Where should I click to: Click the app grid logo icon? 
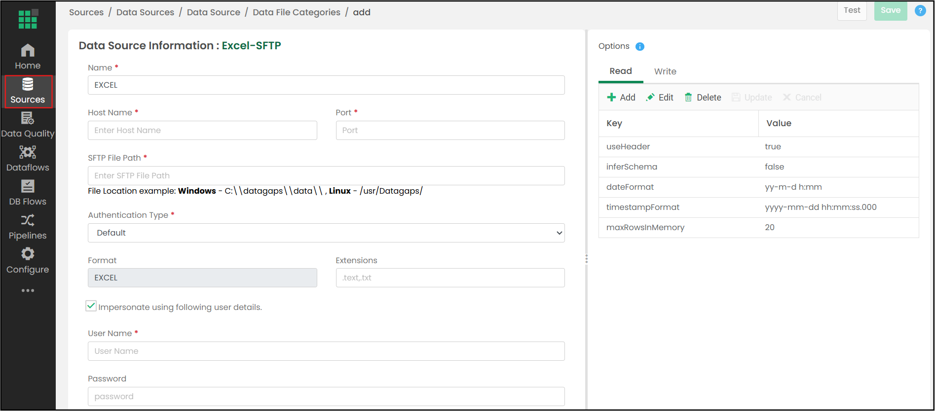[28, 19]
